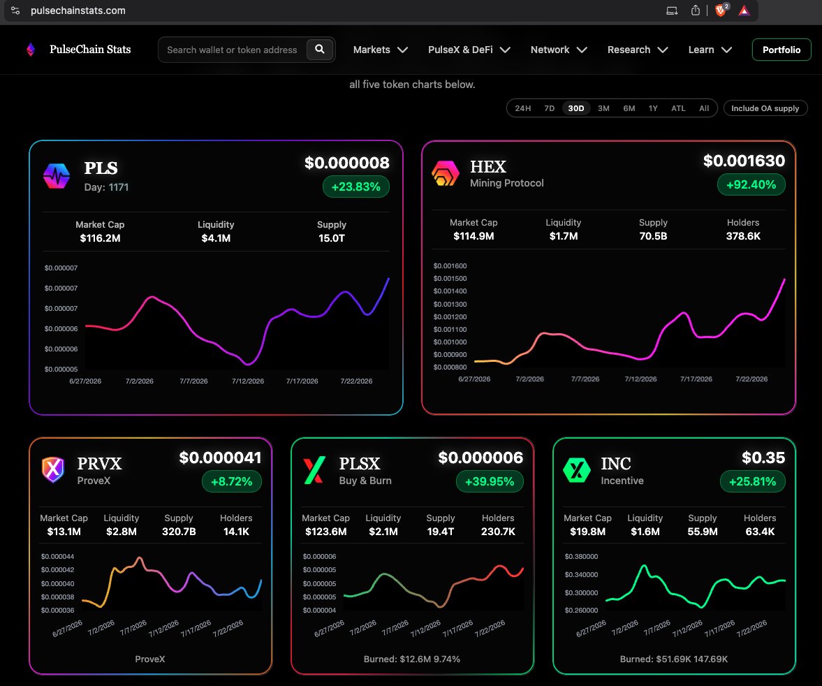Click the PLSX red-green X icon
Screen dimensions: 822x686
click(x=314, y=470)
